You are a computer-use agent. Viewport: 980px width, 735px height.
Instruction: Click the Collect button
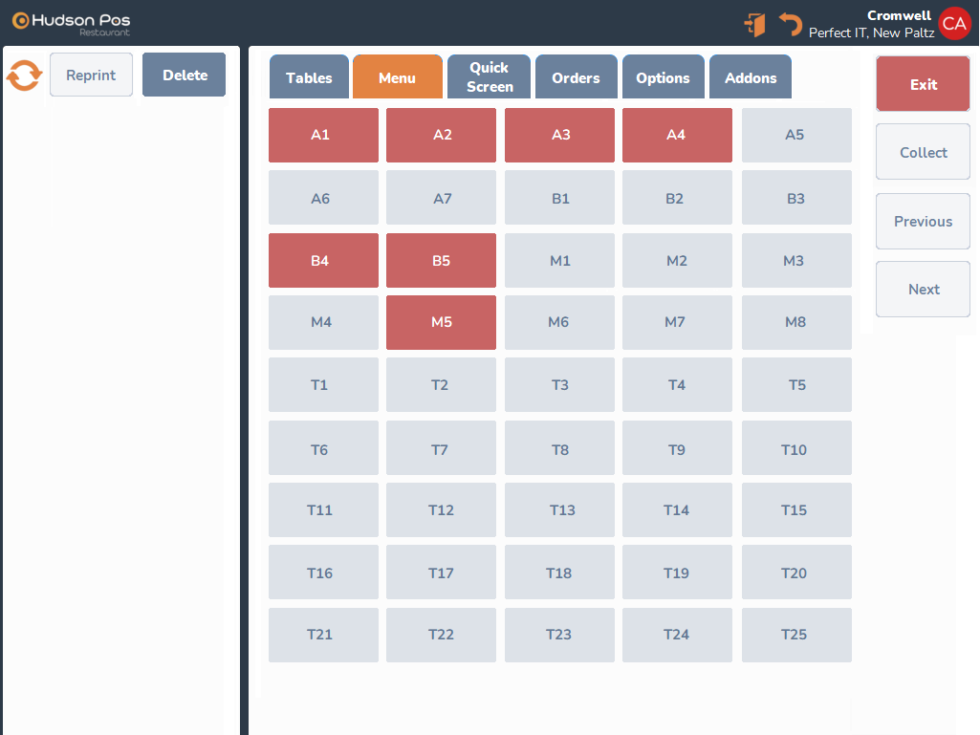pyautogui.click(x=923, y=153)
